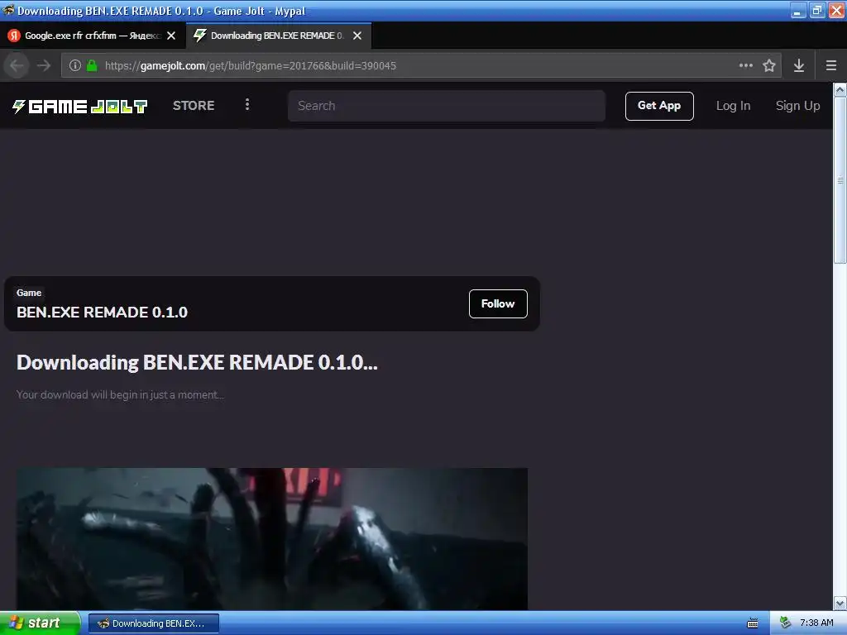847x635 pixels.
Task: Close the Google.exe Yandex tab
Action: [x=171, y=36]
